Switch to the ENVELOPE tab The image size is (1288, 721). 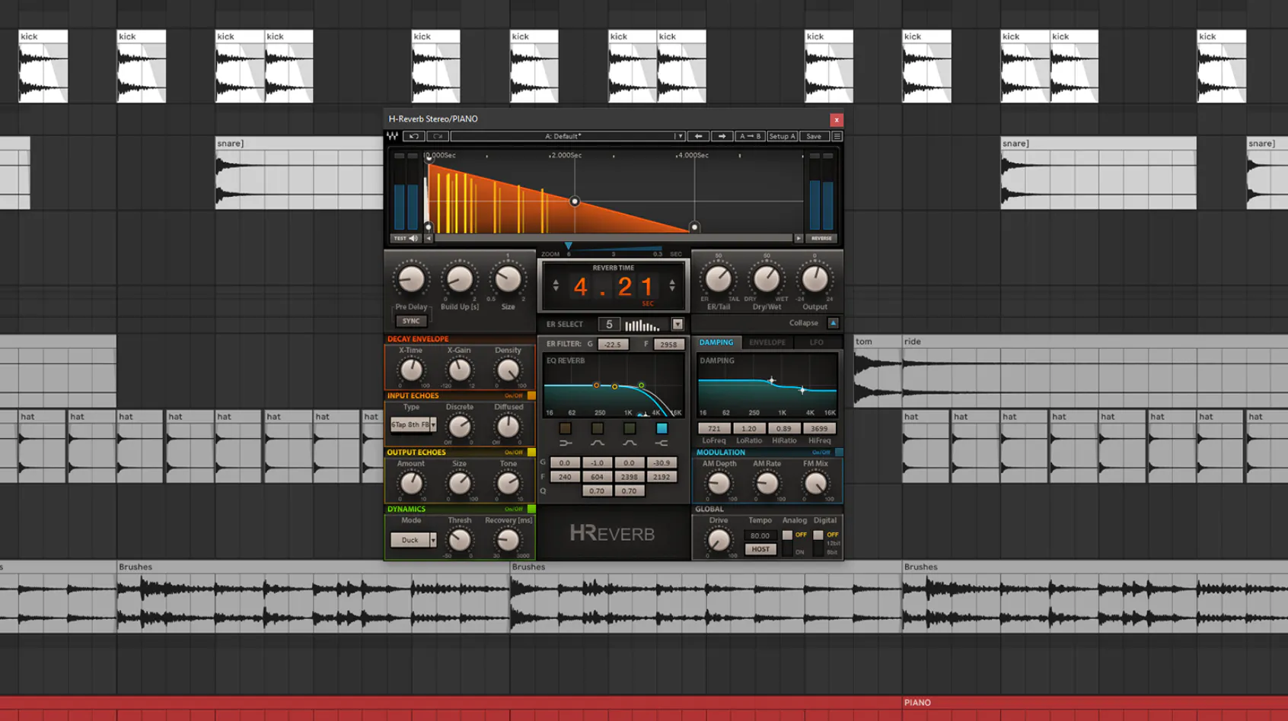click(767, 342)
